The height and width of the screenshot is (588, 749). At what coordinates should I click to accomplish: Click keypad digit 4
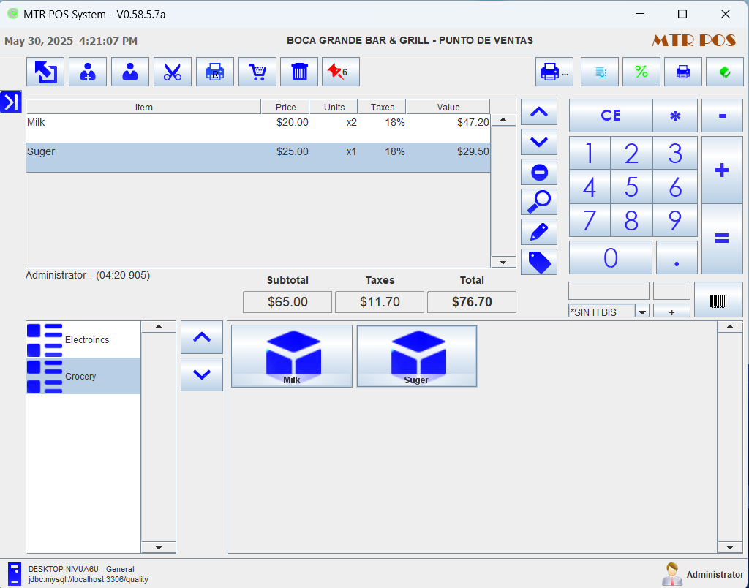pos(590,186)
